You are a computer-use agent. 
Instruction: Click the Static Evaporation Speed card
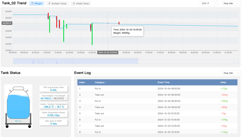pos(54,114)
